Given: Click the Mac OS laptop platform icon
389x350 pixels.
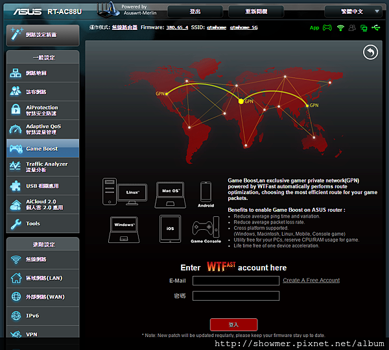Looking at the screenshot, I should tap(170, 195).
